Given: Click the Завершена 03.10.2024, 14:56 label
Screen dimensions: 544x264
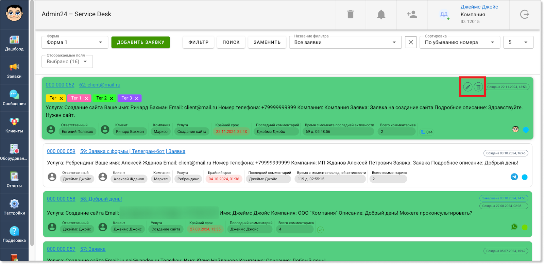Looking at the screenshot, I should coord(504,198).
